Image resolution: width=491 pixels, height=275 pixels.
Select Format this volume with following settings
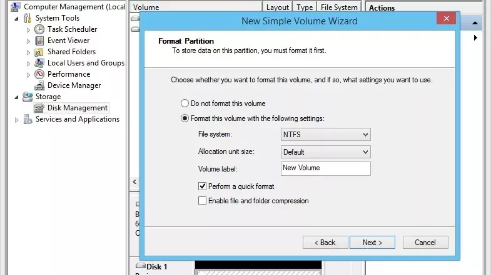185,118
